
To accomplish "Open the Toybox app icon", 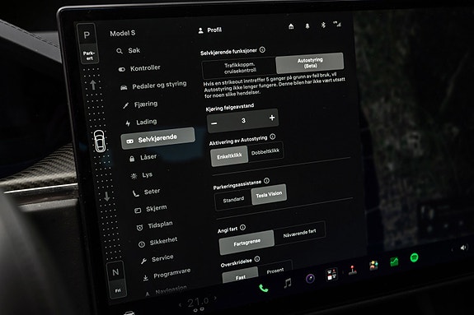I will pos(374,265).
